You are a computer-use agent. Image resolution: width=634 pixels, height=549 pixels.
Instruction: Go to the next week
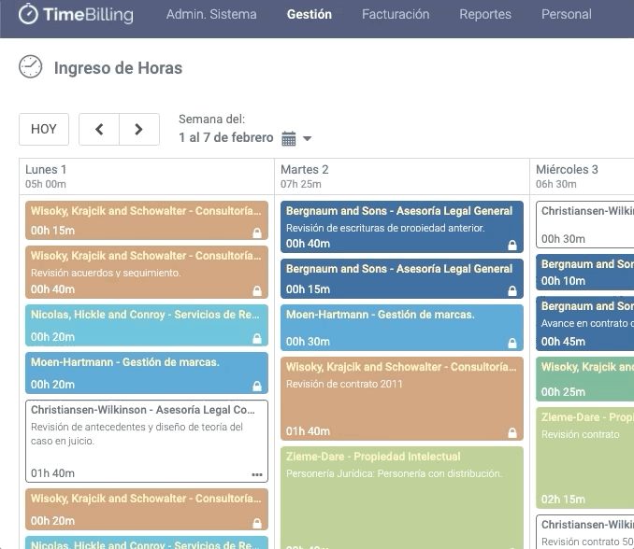138,130
